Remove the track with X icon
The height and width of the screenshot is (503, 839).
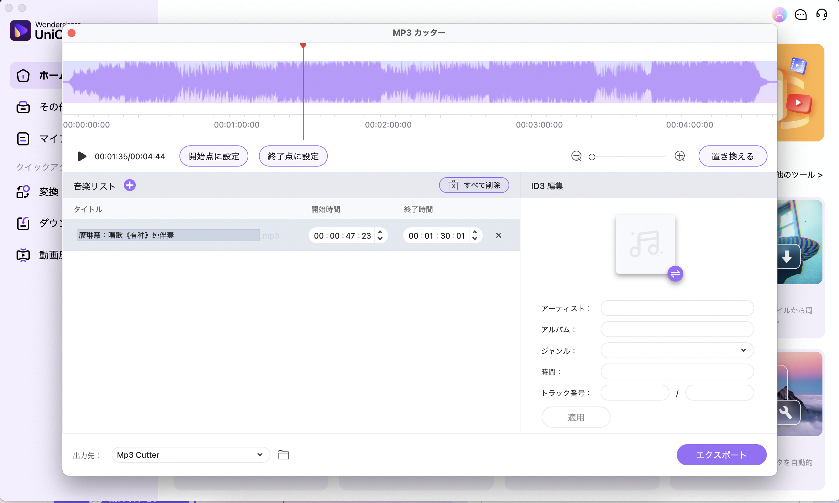(x=498, y=235)
